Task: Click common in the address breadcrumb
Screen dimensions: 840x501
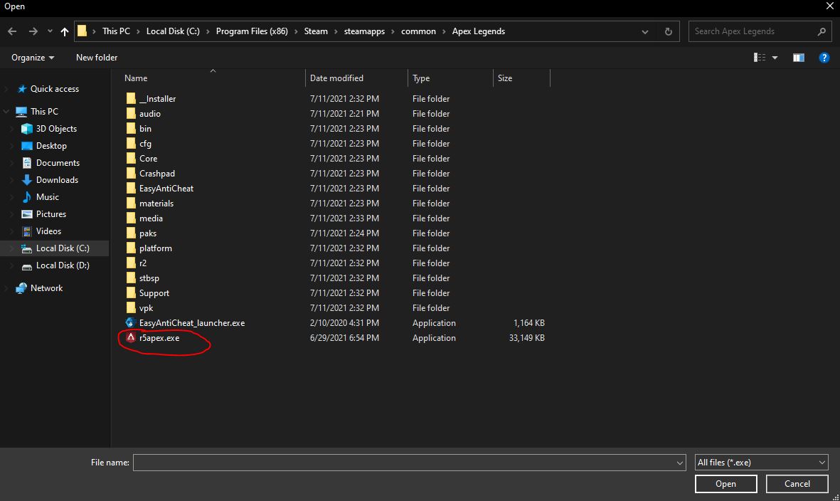Action: tap(418, 31)
